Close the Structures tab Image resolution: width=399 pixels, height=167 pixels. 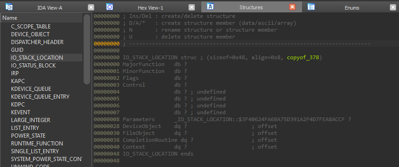[x=292, y=7]
